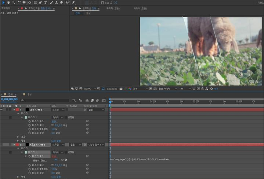Open the RGB channel display icon
264x179 pixels.
(130, 89)
